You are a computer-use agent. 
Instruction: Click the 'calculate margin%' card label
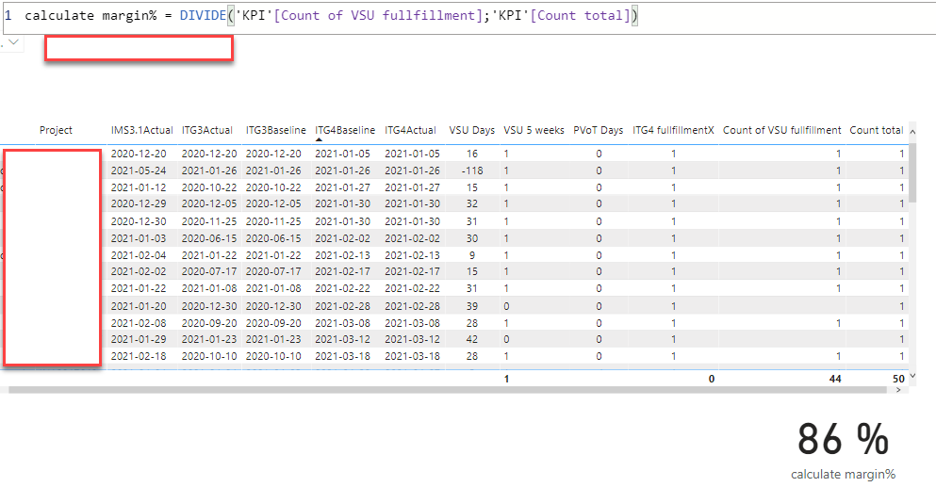click(843, 475)
